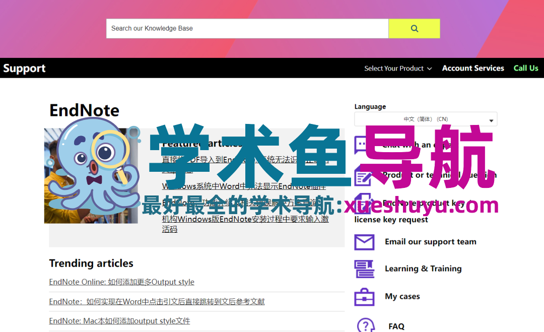
Task: Open Account Services in the navigation bar
Action: (473, 69)
